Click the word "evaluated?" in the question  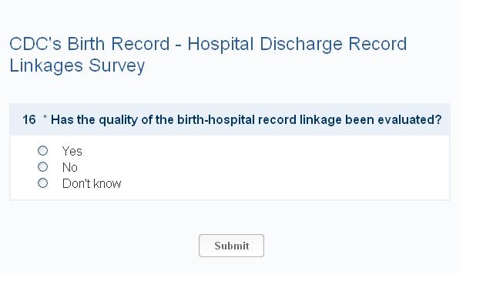pyautogui.click(x=410, y=120)
